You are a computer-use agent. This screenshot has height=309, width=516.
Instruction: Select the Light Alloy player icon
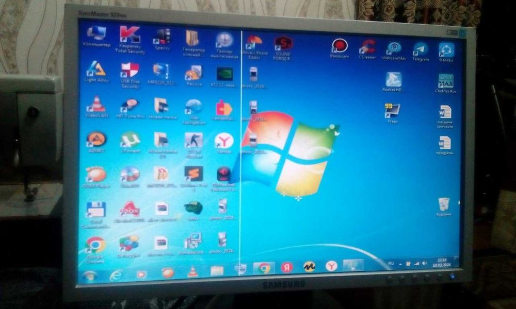coord(96,71)
